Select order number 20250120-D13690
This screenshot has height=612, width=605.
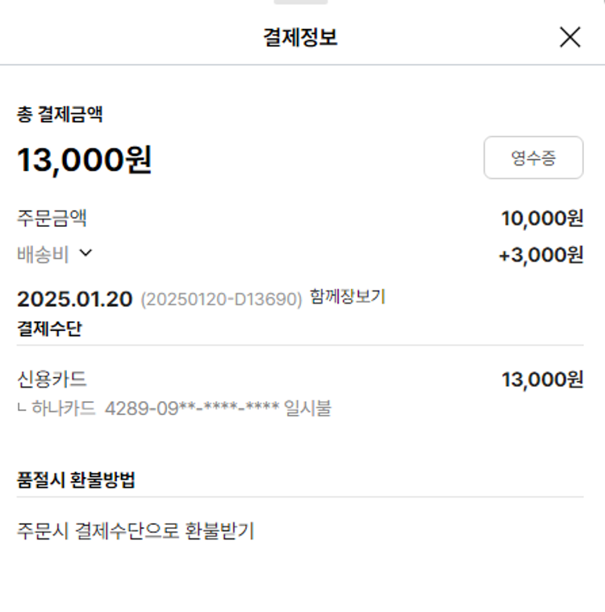[x=221, y=300]
